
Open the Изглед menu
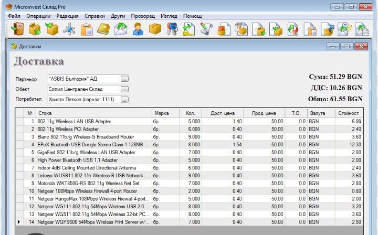coord(169,16)
